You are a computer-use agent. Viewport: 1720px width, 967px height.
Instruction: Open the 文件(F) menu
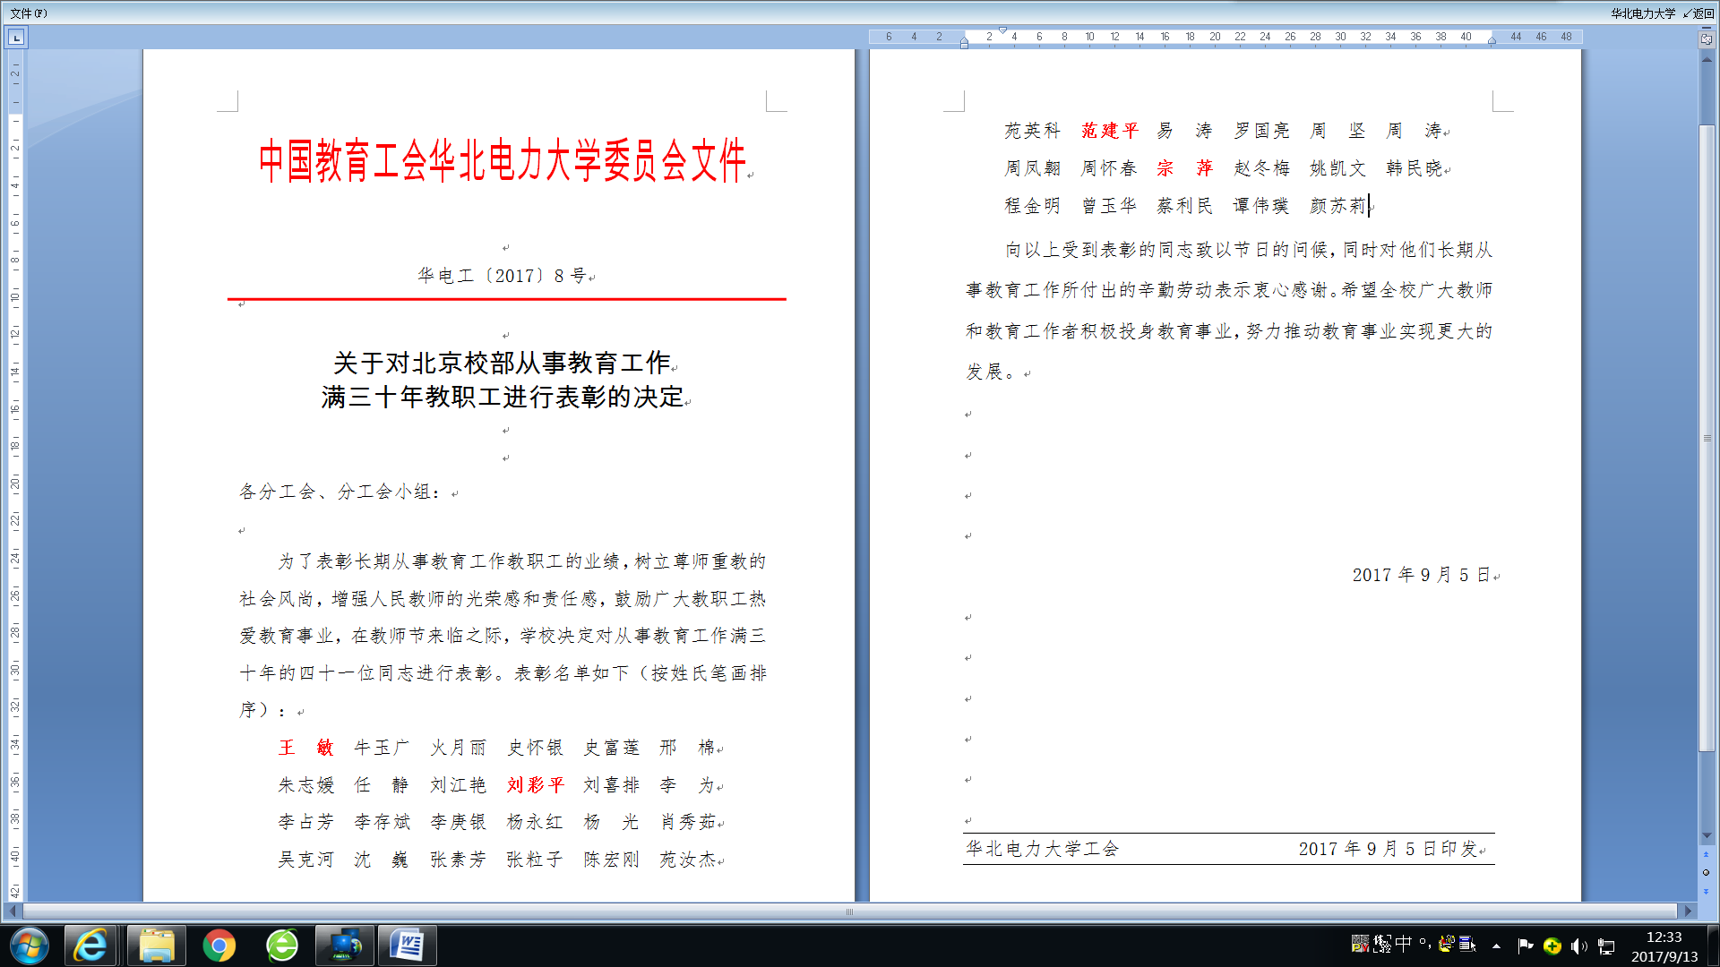pos(28,13)
